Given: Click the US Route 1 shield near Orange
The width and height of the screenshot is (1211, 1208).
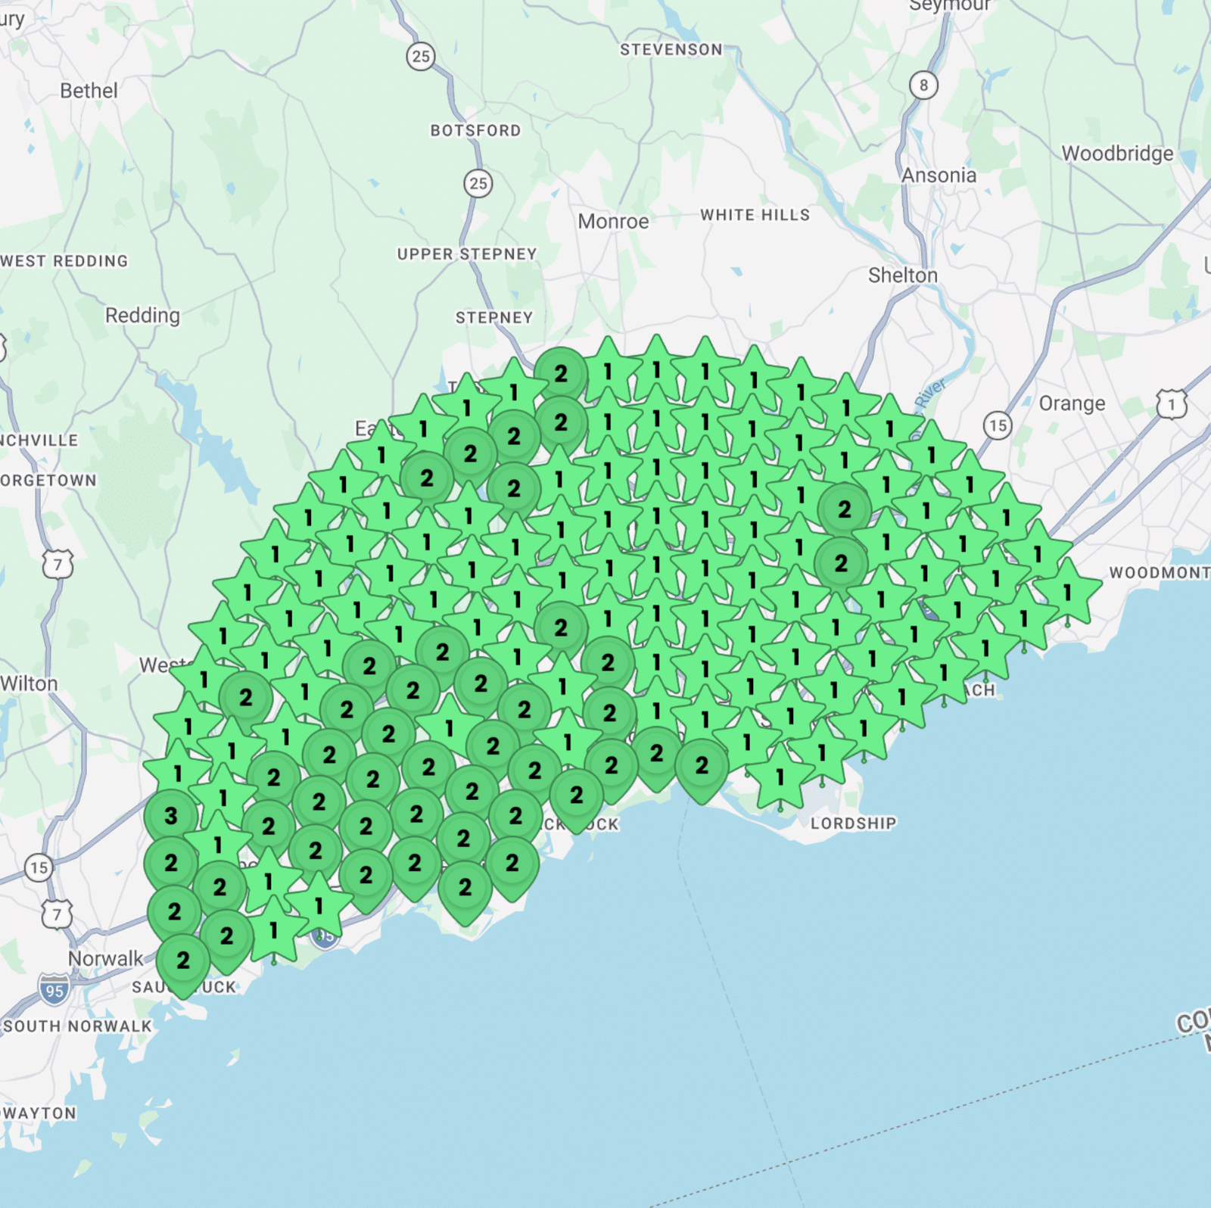Looking at the screenshot, I should (x=1172, y=405).
